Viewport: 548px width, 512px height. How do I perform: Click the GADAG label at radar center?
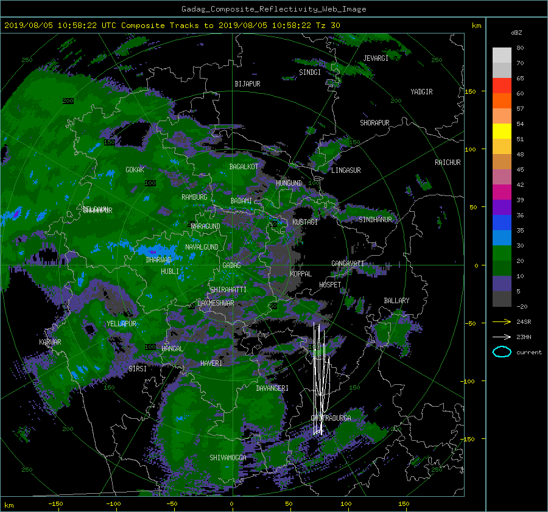click(x=231, y=265)
